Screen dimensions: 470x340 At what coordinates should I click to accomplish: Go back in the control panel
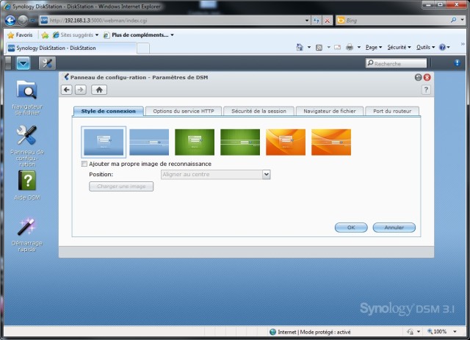(x=67, y=90)
